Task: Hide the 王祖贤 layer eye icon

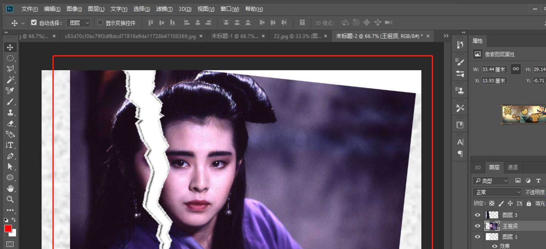Action: pyautogui.click(x=478, y=226)
